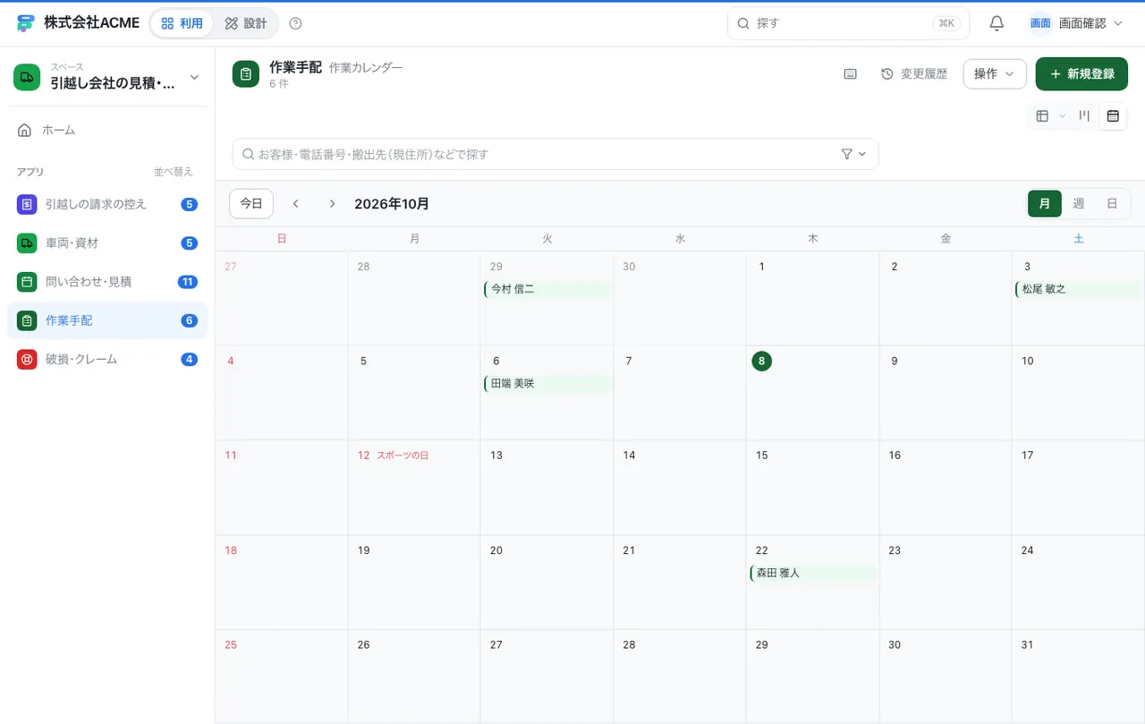Click the スポーツの日 holiday label
The height and width of the screenshot is (724, 1145).
click(403, 456)
